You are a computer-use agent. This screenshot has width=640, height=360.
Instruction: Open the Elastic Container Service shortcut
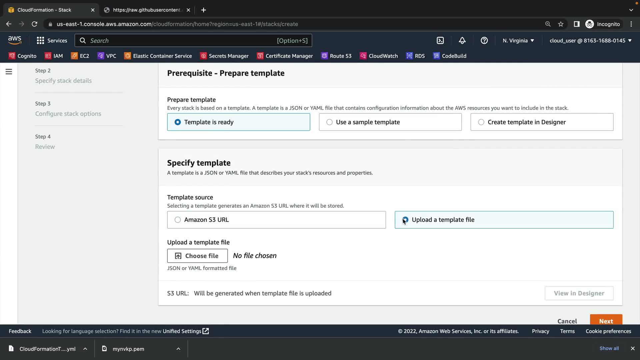point(158,56)
